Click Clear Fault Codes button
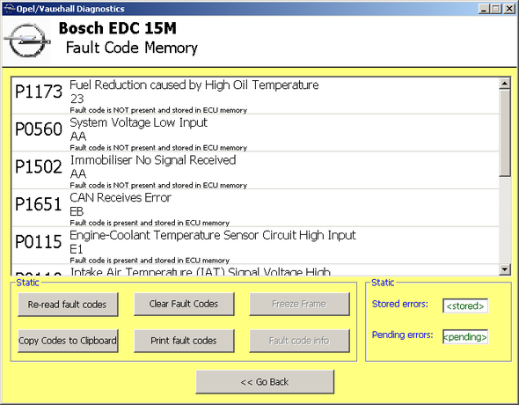Viewport: 519px width, 405px height. [184, 304]
